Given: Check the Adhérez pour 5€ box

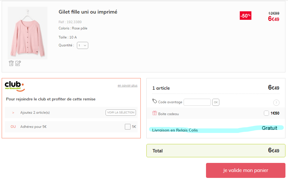Looking at the screenshot, I should pyautogui.click(x=128, y=127).
